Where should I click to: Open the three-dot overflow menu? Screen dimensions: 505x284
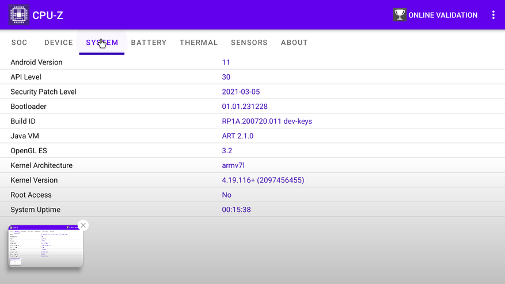coord(493,15)
